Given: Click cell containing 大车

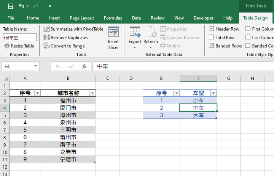Looking at the screenshot, I should pos(198,115).
